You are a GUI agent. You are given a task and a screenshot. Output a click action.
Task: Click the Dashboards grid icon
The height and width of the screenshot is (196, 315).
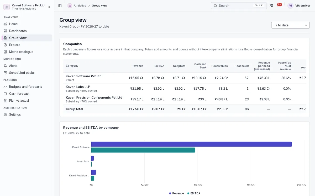[x=5, y=31]
